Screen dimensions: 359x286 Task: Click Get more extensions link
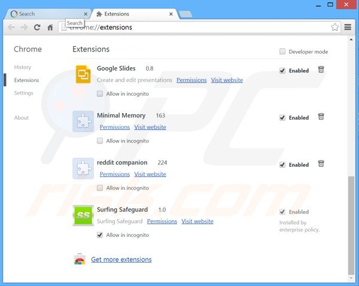pyautogui.click(x=121, y=260)
